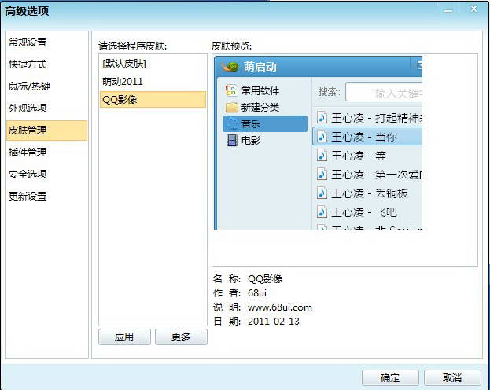The width and height of the screenshot is (490, 390).
Task: Click the 更多 button for more skins
Action: coord(181,337)
